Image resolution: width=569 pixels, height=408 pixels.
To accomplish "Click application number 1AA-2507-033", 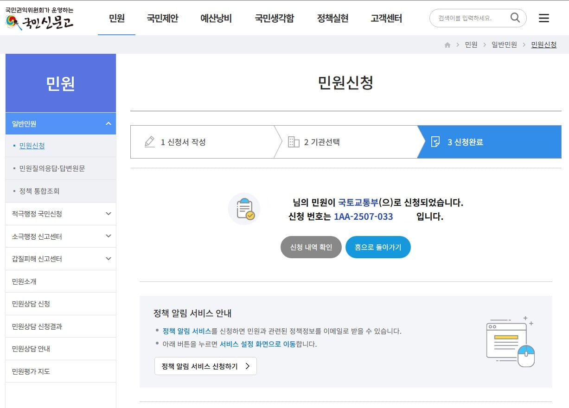I will pyautogui.click(x=363, y=217).
